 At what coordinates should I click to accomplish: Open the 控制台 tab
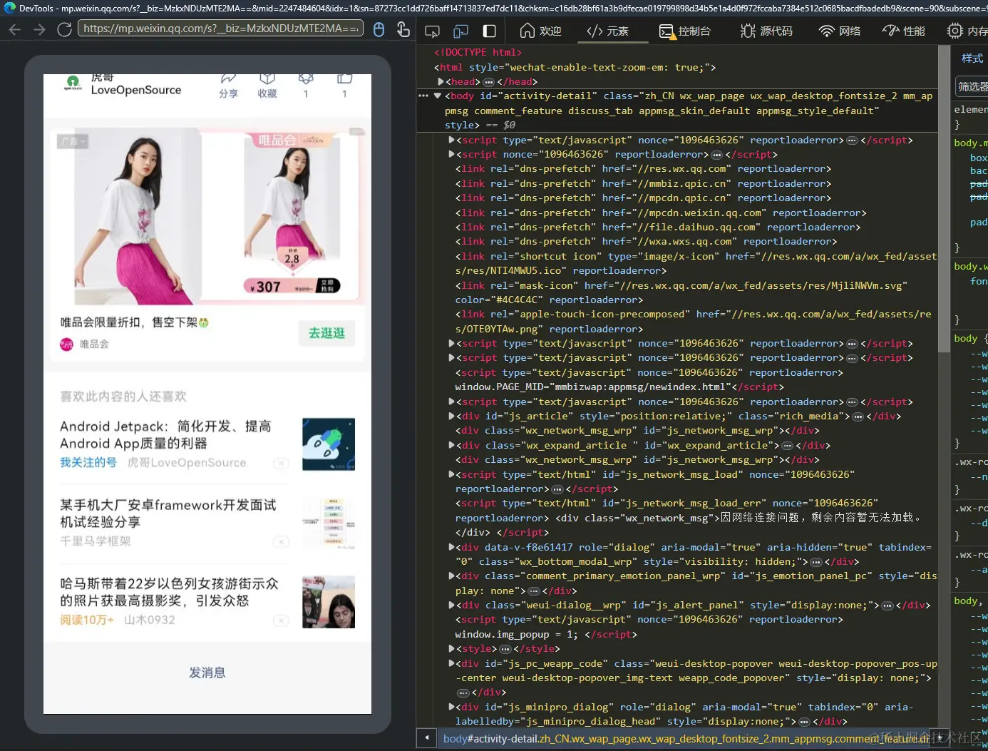(x=684, y=31)
